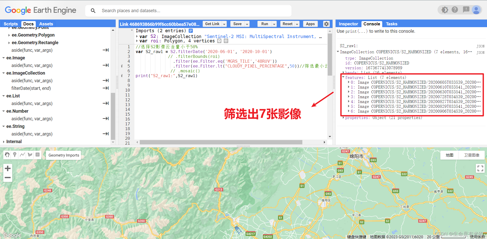
Task: Click the roi import locate icon
Action: pyautogui.click(x=226, y=41)
